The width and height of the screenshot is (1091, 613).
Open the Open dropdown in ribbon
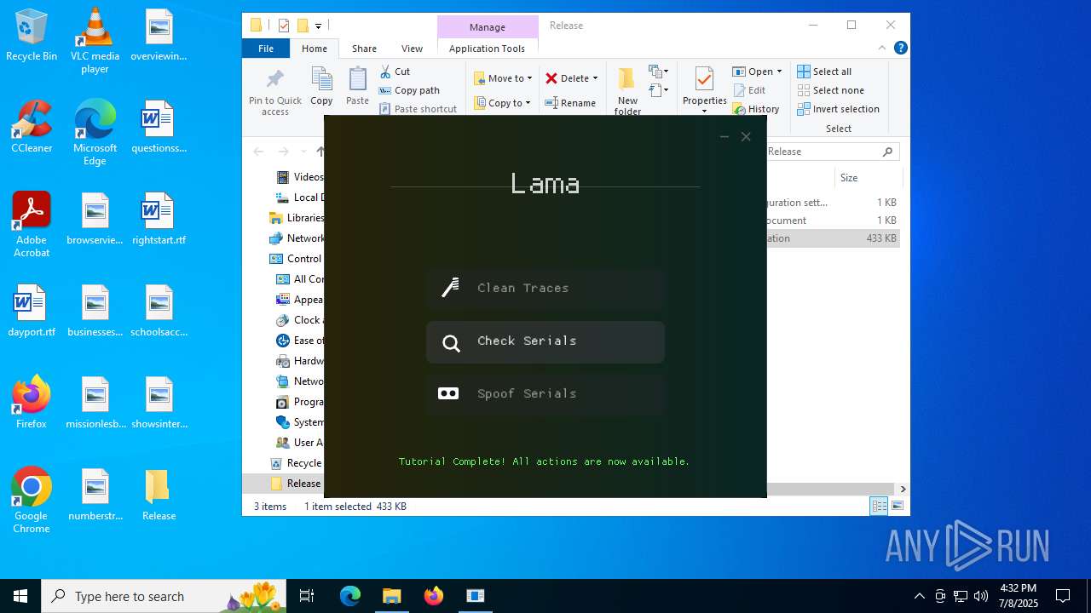757,72
